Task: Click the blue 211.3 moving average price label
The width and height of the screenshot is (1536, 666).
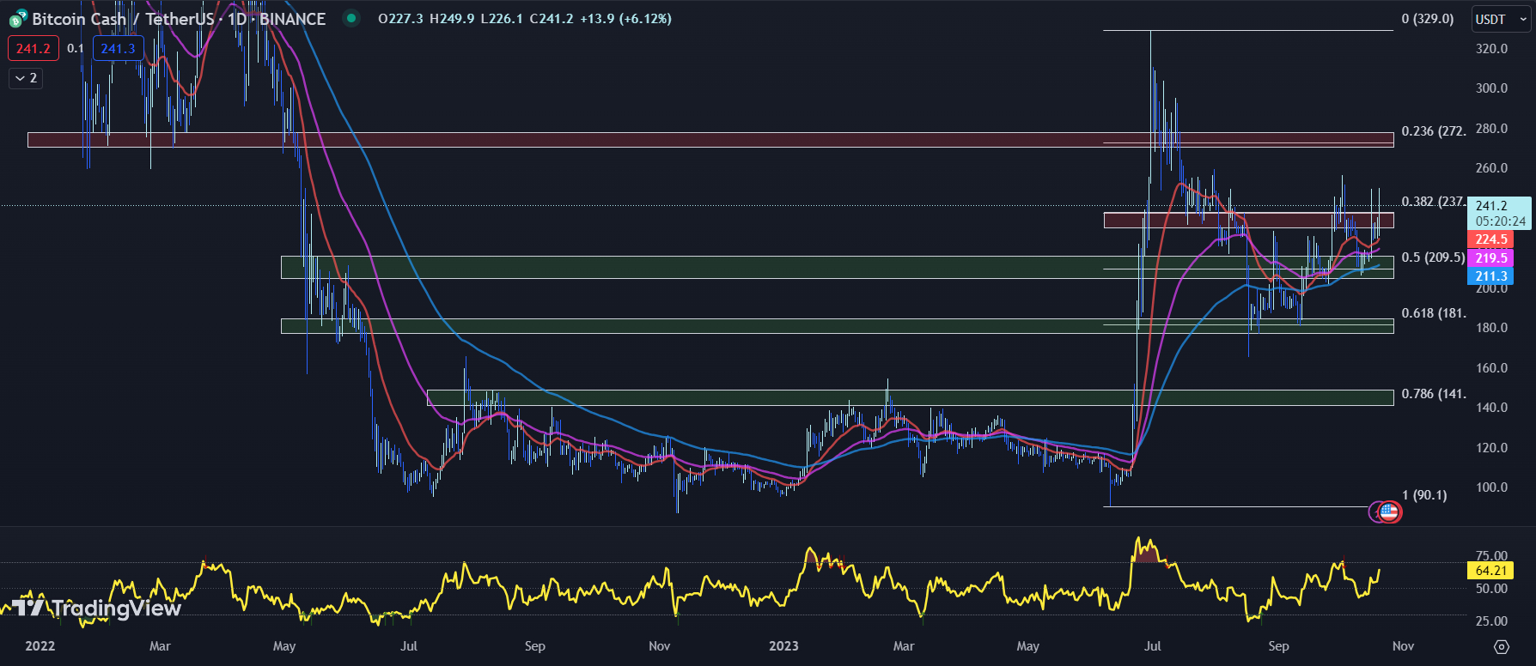Action: coord(1491,276)
